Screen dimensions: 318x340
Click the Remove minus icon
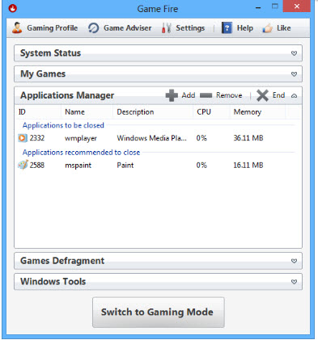click(206, 95)
